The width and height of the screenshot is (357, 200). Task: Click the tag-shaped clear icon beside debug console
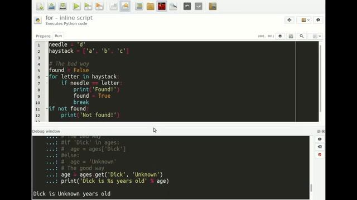[x=320, y=147]
